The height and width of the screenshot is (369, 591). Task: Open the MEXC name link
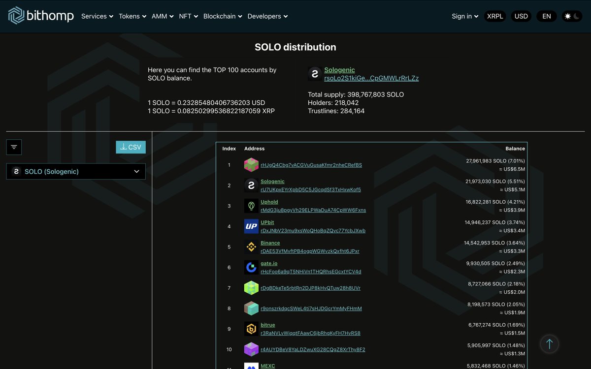click(268, 366)
